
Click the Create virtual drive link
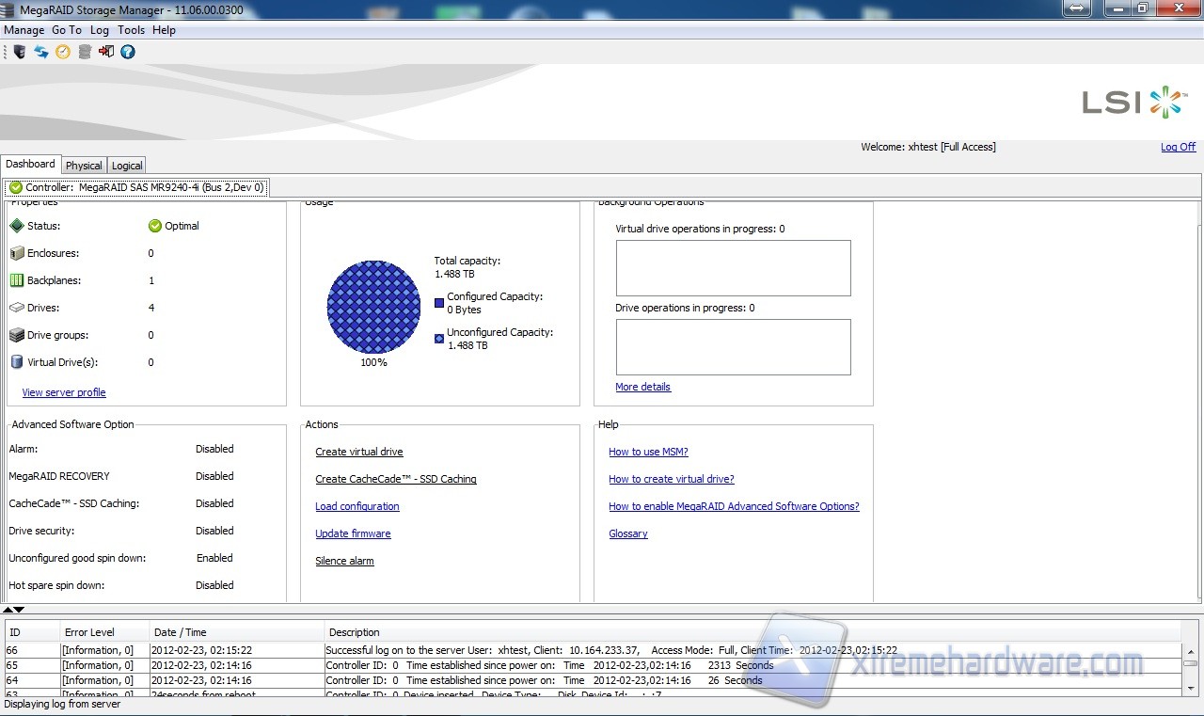[358, 452]
